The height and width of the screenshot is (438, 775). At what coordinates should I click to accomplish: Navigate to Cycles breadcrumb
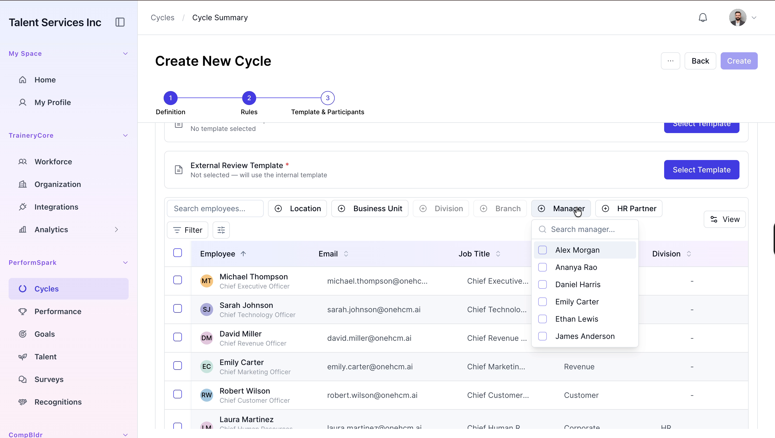(163, 18)
